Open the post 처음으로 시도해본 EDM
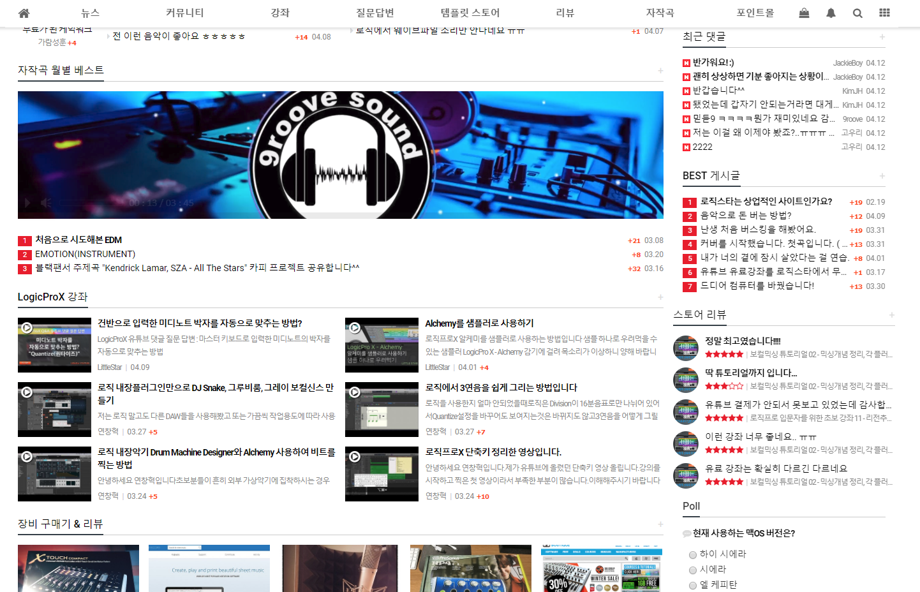This screenshot has height=592, width=920. pyautogui.click(x=78, y=240)
